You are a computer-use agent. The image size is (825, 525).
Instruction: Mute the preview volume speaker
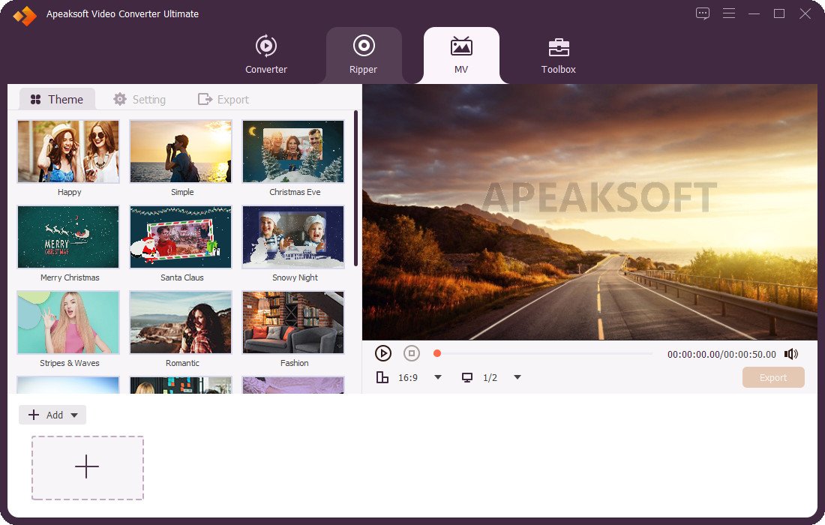click(790, 354)
